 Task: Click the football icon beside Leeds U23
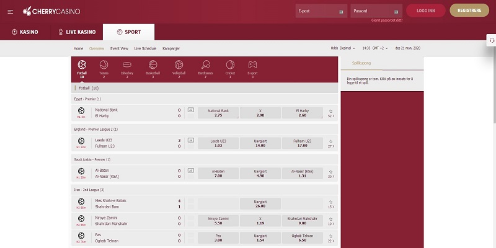[x=81, y=141]
